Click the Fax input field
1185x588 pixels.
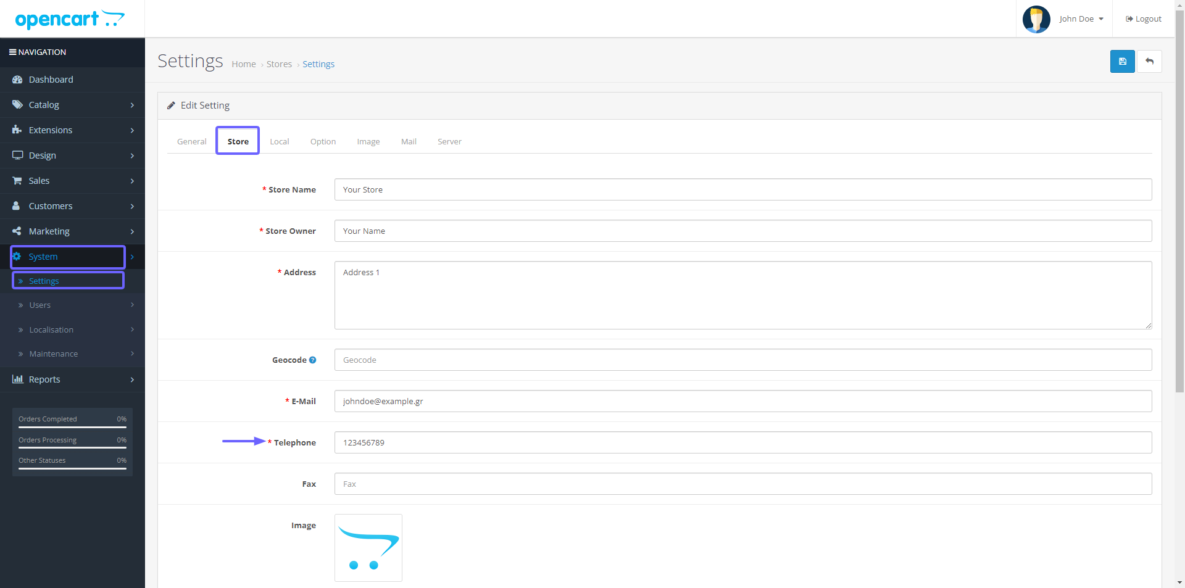[743, 484]
